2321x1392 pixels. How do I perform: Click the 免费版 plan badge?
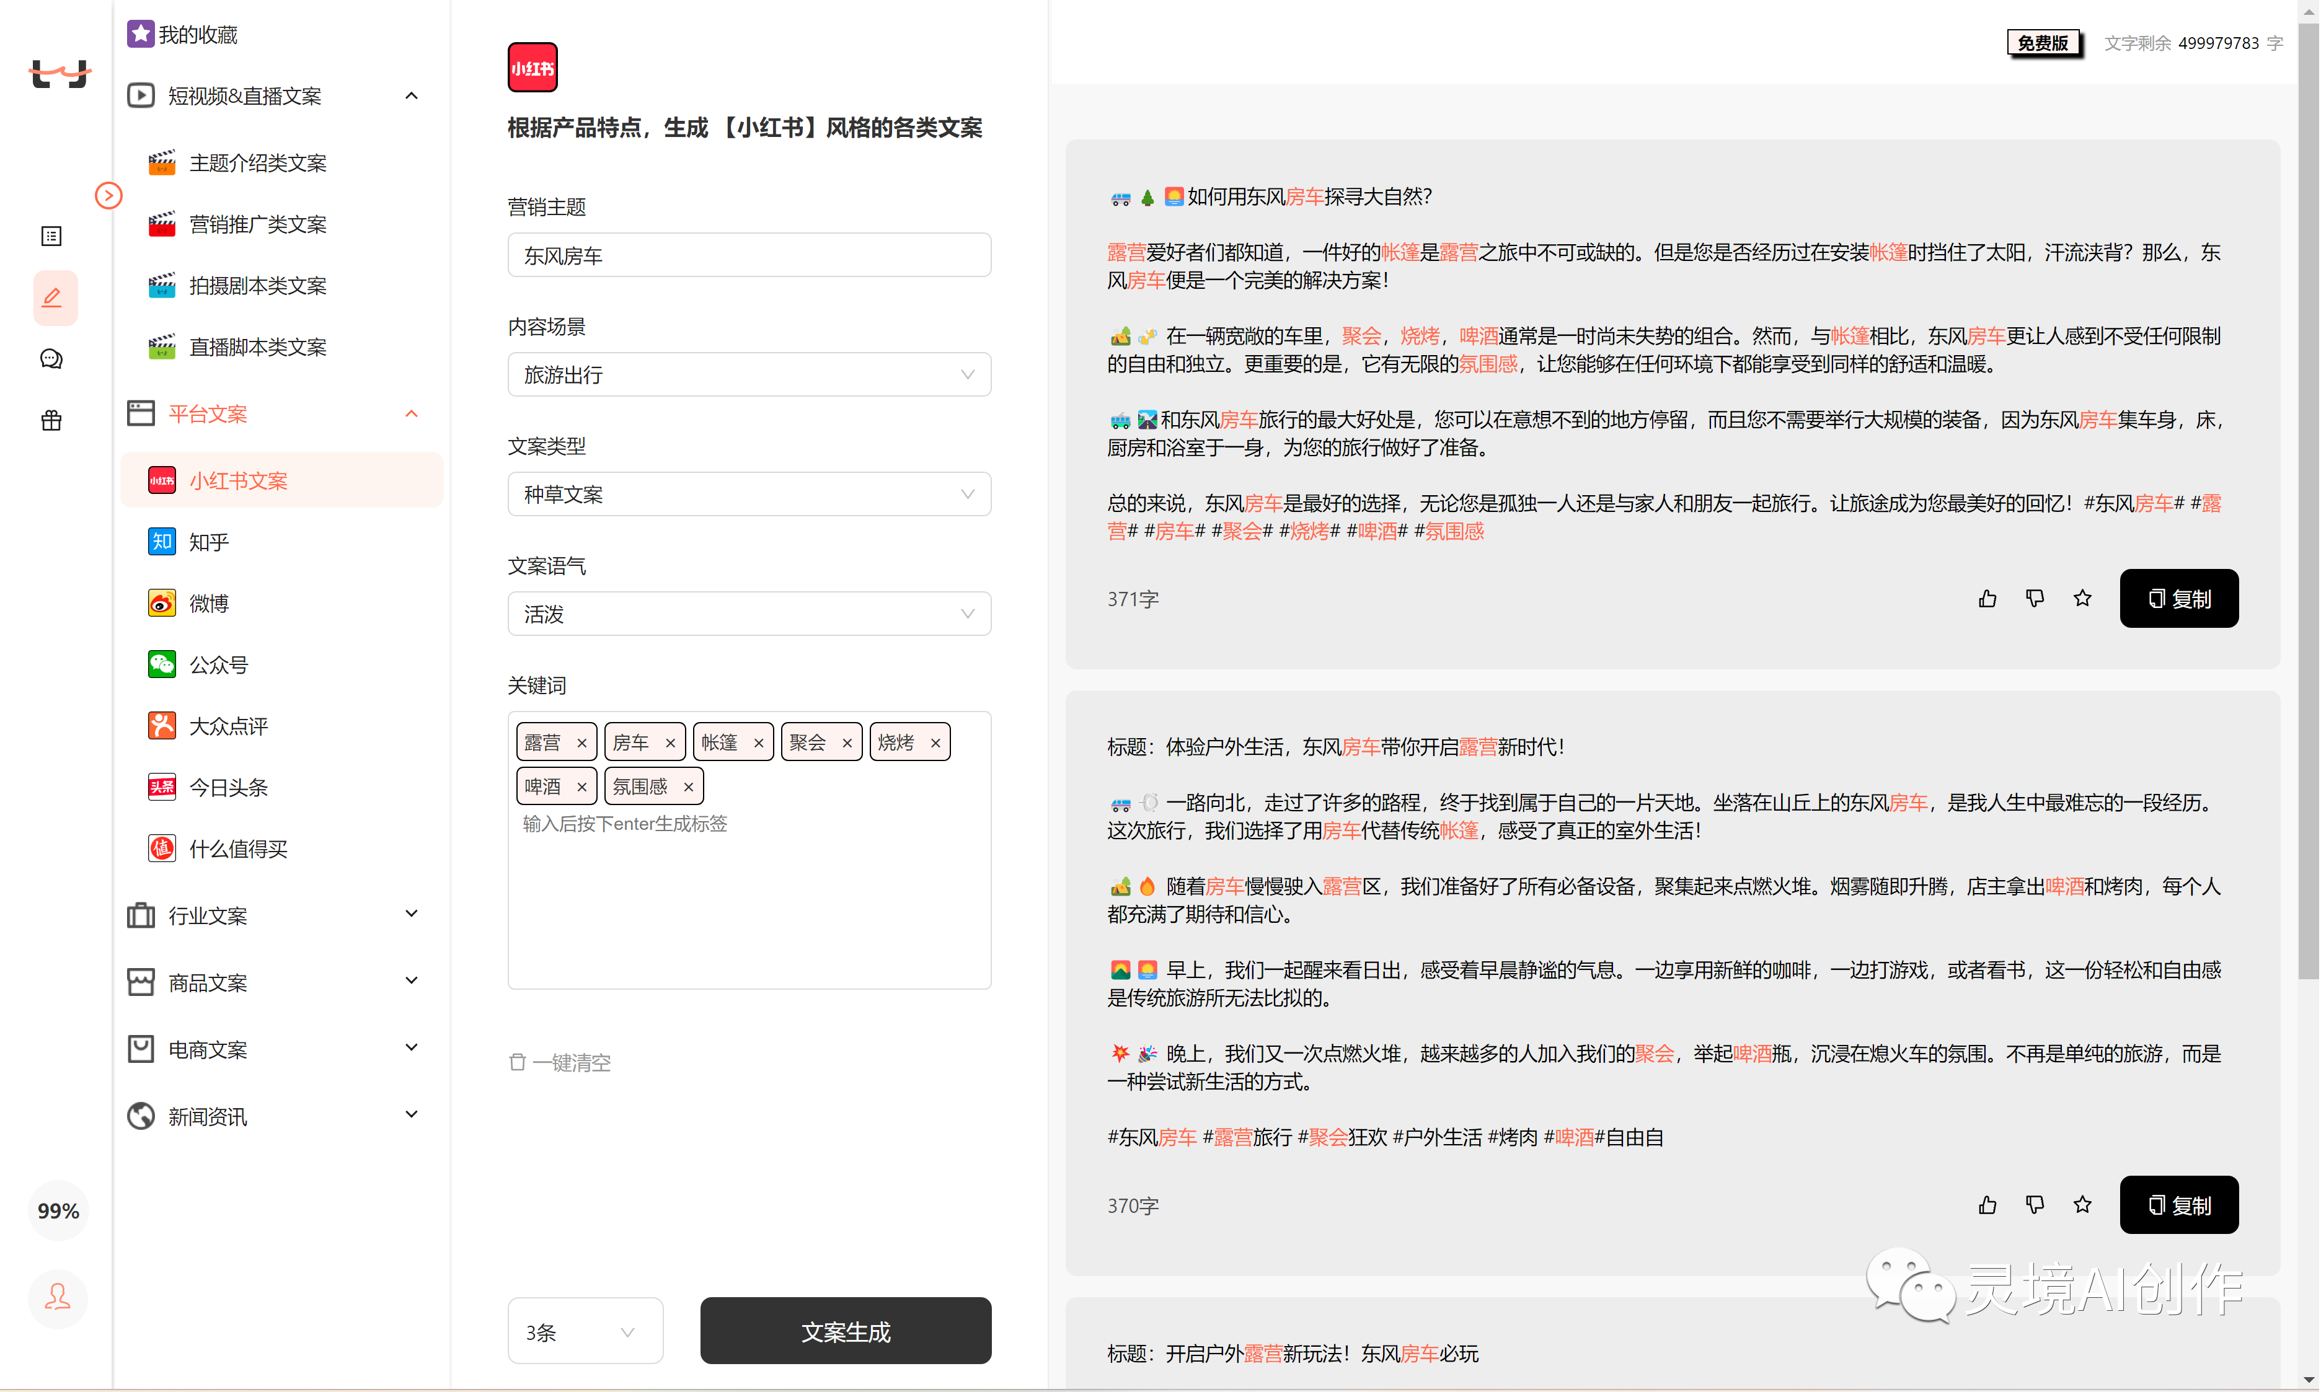pyautogui.click(x=2045, y=43)
